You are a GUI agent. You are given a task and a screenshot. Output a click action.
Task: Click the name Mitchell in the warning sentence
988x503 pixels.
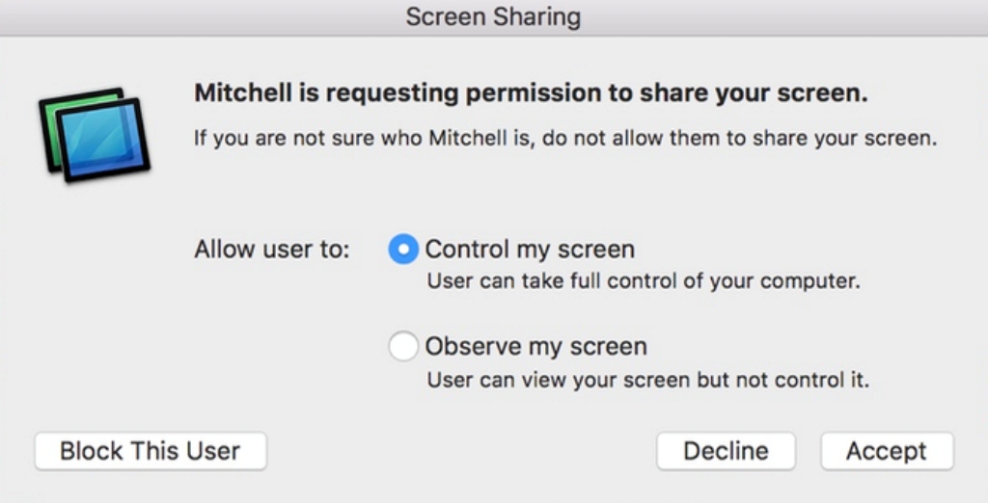coord(468,137)
